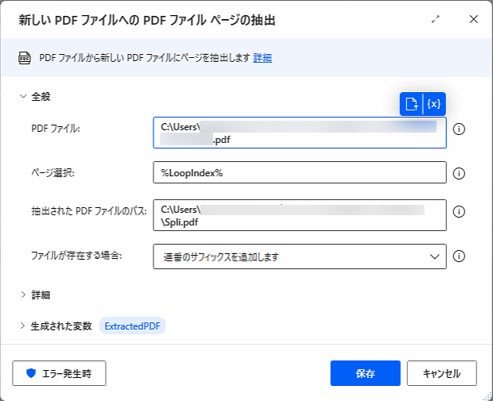The image size is (493, 401).
Task: Click info icon beside ファイルが存在する場合 dropdown
Action: (459, 256)
